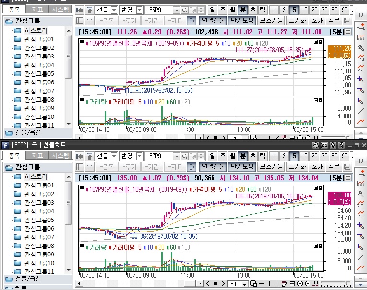The height and width of the screenshot is (290, 367).
Task: Click 보조기능 button in 165P9 window
Action: tap(271, 21)
